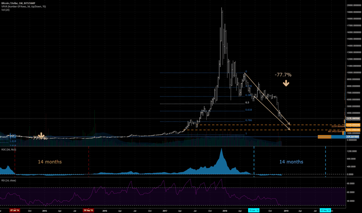
Task: Select the 'Alt 1452 Bottom' line label
Action: (336, 132)
